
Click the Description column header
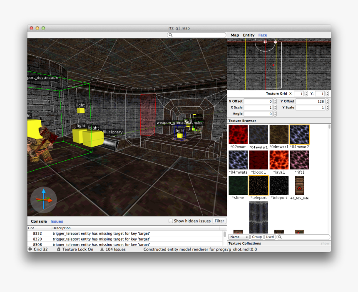pyautogui.click(x=135, y=228)
